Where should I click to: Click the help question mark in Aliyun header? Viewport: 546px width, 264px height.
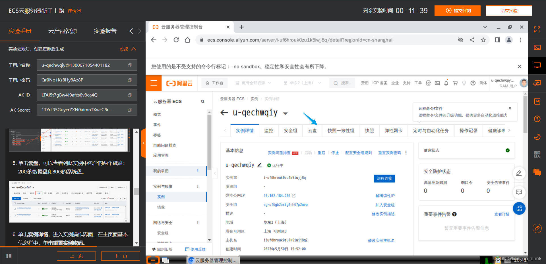click(473, 83)
